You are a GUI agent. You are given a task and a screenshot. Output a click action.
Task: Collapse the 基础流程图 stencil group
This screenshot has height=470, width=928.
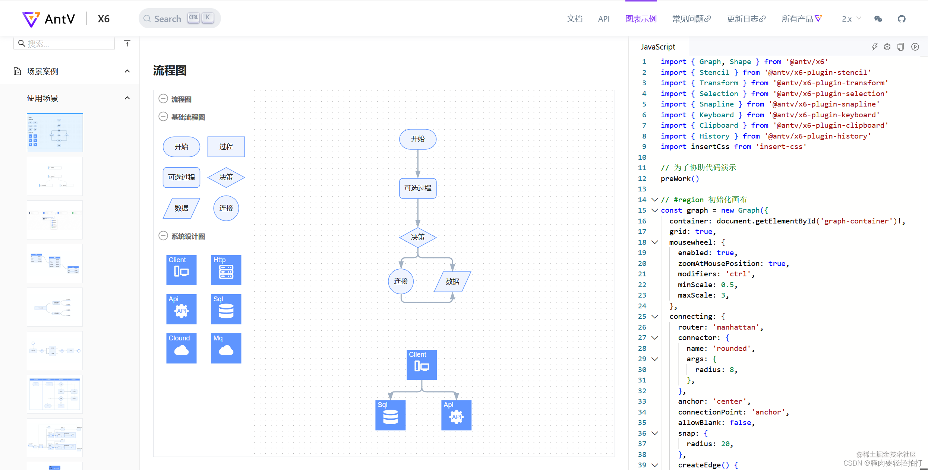pos(163,117)
